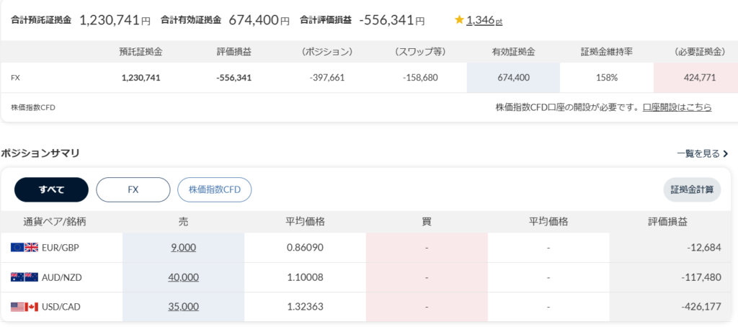The image size is (738, 327).
Task: Switch to the 株価指数CFD filter tab
Action: coord(214,189)
